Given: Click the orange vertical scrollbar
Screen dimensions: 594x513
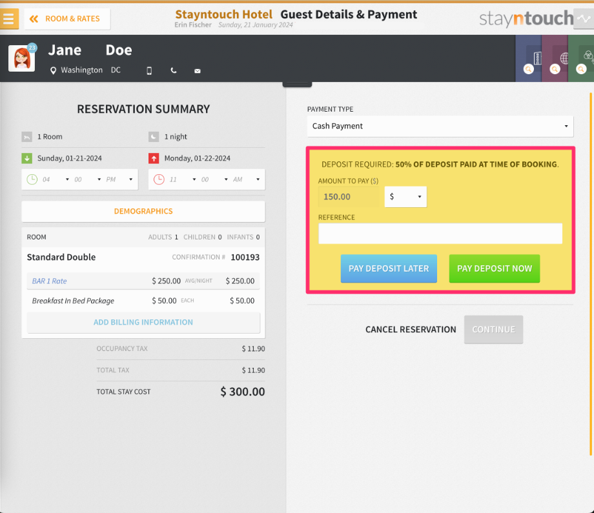Looking at the screenshot, I should [x=590, y=274].
